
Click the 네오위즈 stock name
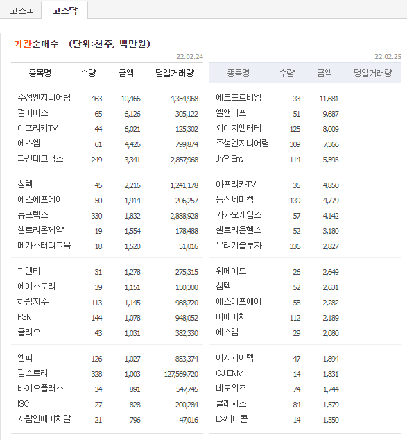(231, 389)
